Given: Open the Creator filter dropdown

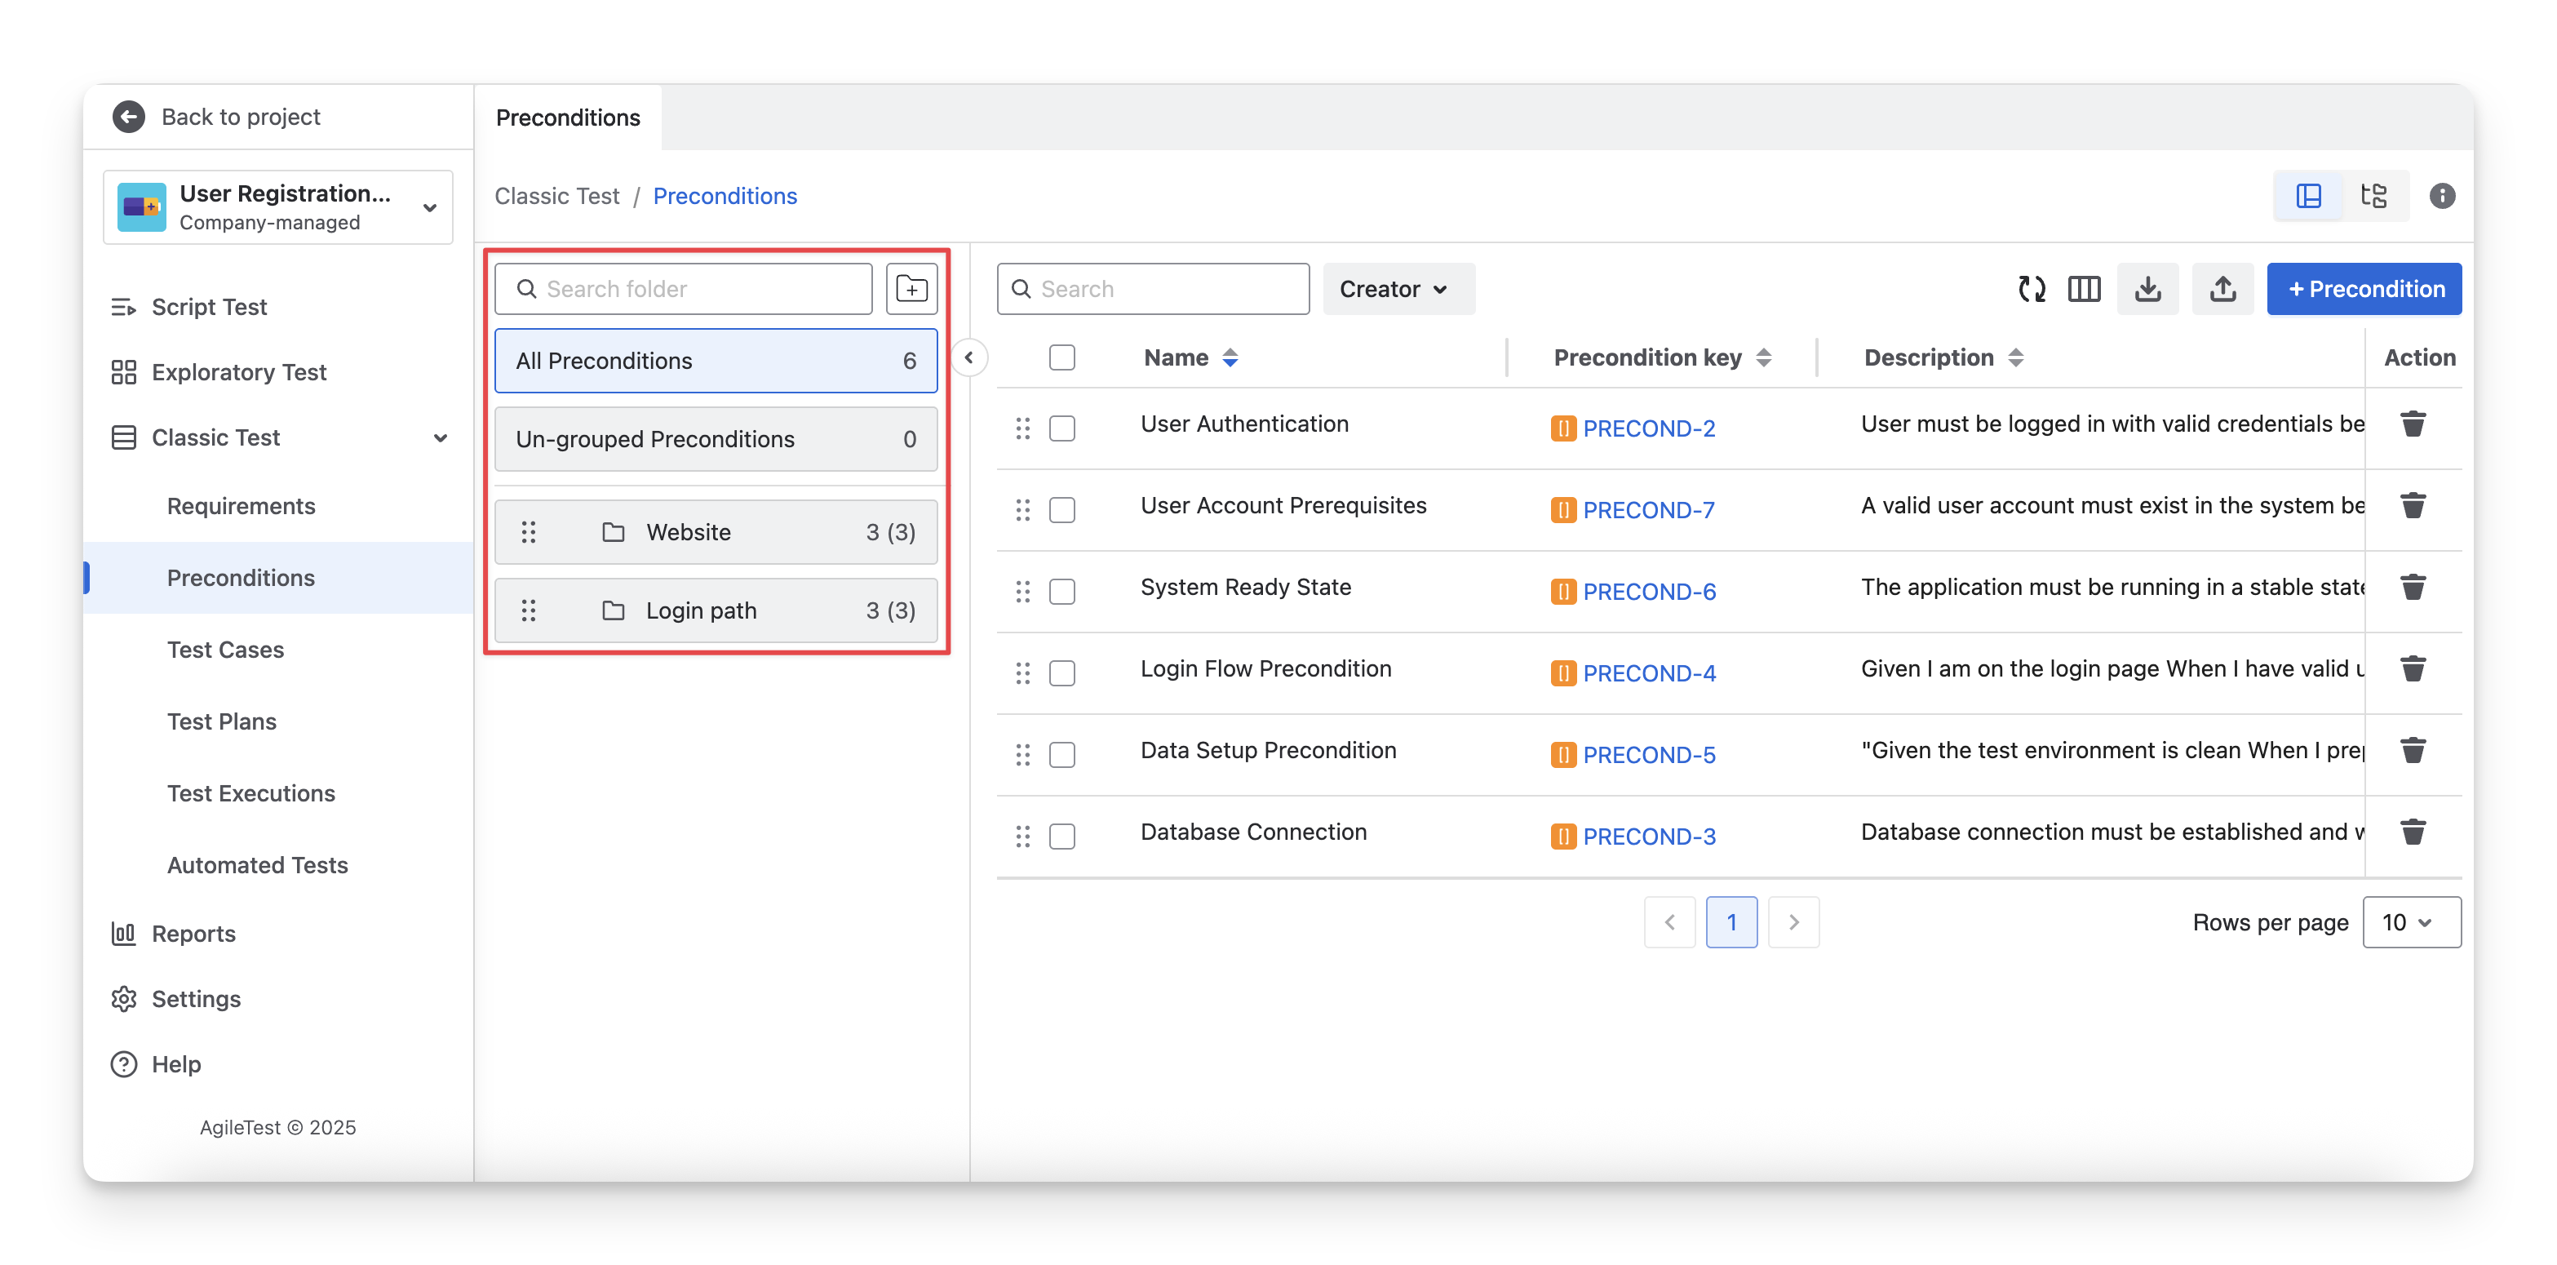Looking at the screenshot, I should pyautogui.click(x=1398, y=289).
